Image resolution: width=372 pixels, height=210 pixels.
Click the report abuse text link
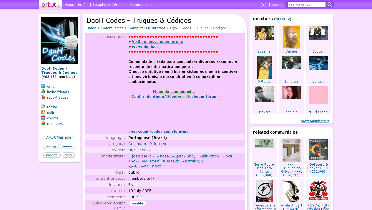pyautogui.click(x=58, y=98)
